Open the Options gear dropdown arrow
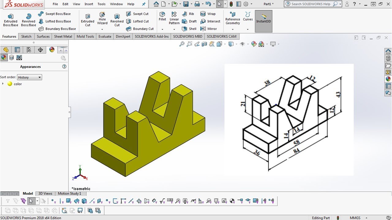Viewport: 392px width, 220px height. click(251, 4)
